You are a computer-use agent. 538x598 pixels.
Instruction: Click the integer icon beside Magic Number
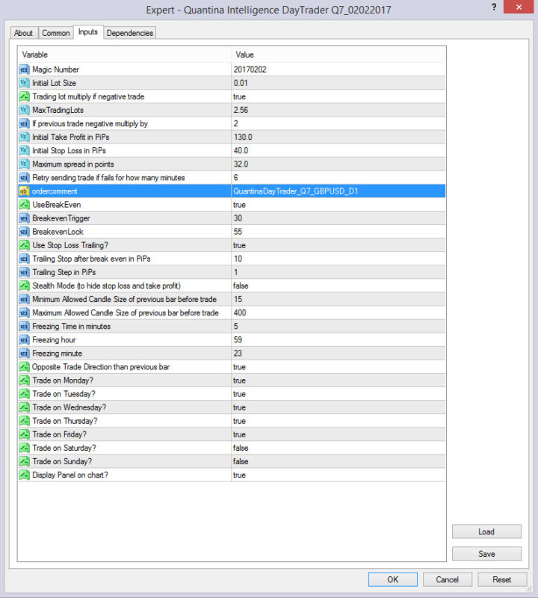(x=24, y=70)
